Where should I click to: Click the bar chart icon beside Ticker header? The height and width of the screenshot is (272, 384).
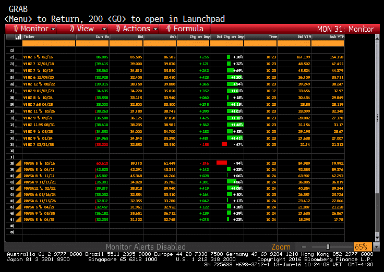pyautogui.click(x=18, y=37)
